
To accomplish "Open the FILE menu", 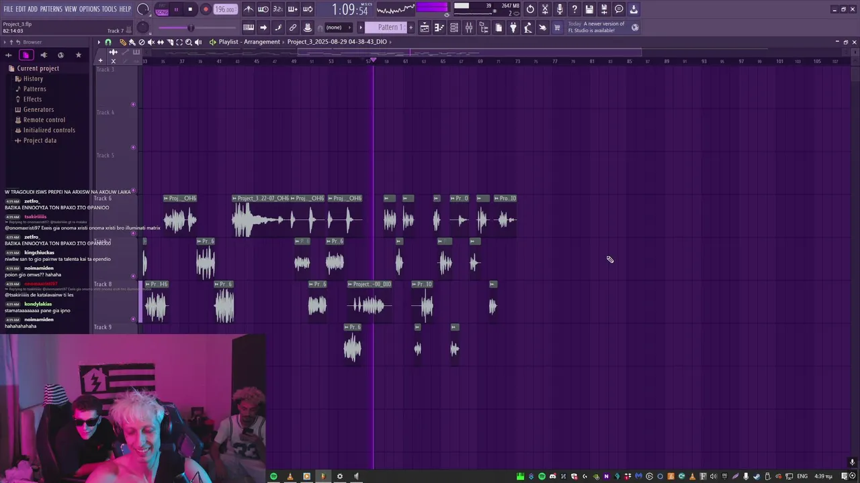I will tap(8, 9).
